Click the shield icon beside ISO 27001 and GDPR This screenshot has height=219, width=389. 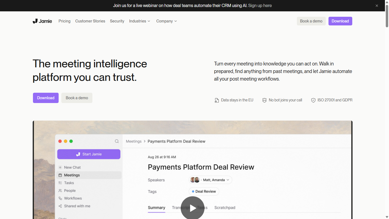pos(313,100)
